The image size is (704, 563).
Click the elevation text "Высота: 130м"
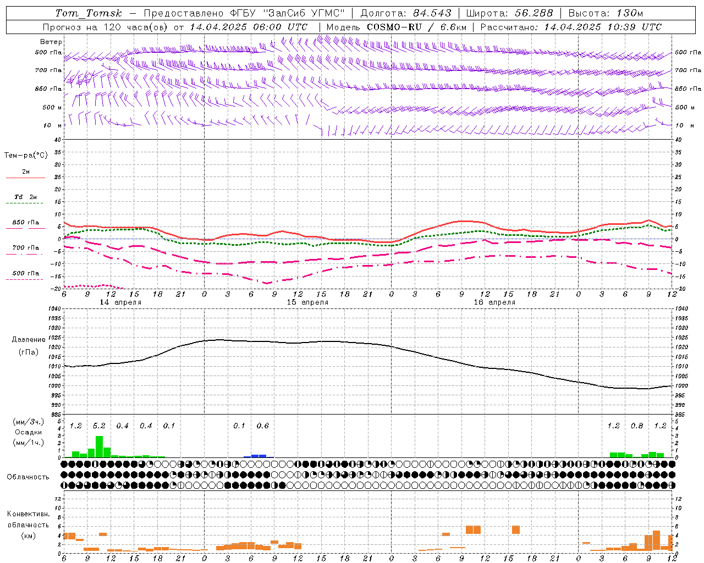coord(606,13)
